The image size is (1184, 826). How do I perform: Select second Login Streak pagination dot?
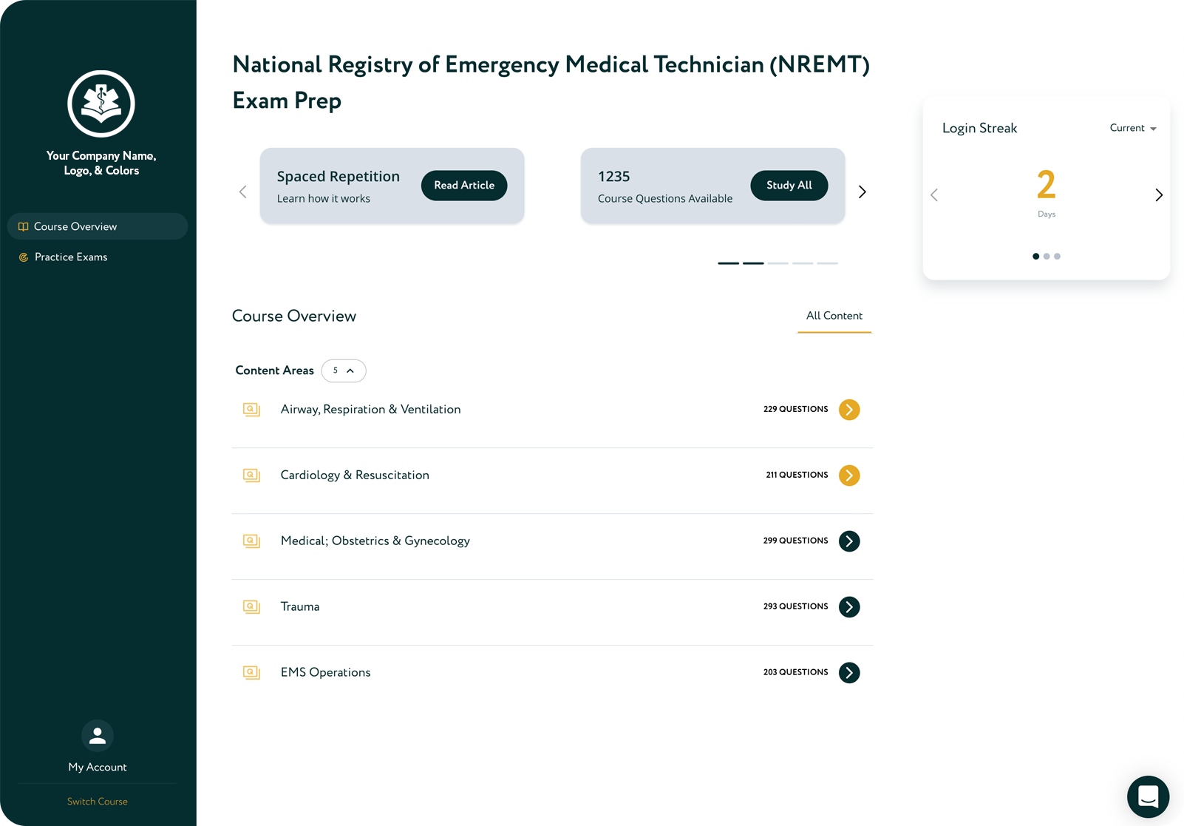pyautogui.click(x=1047, y=257)
